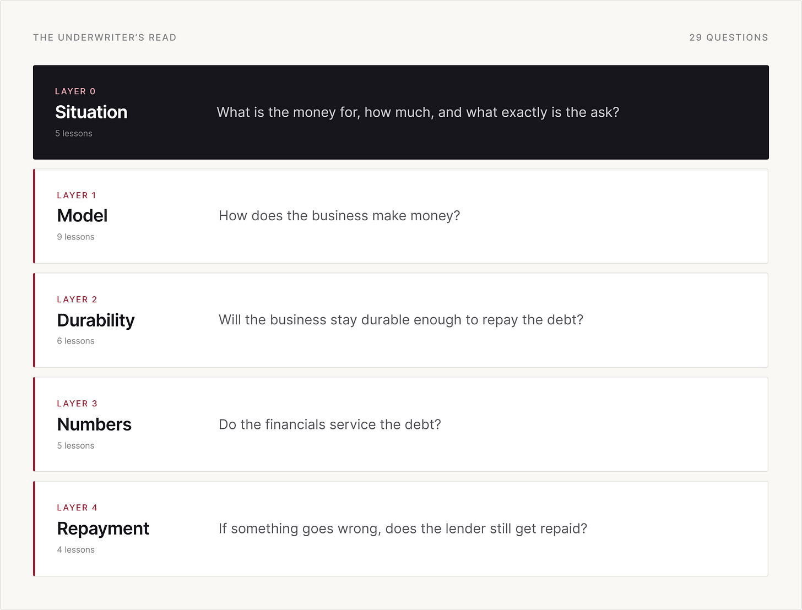Select the LAYER 3 label
Viewport: 802px width, 610px height.
tap(77, 404)
